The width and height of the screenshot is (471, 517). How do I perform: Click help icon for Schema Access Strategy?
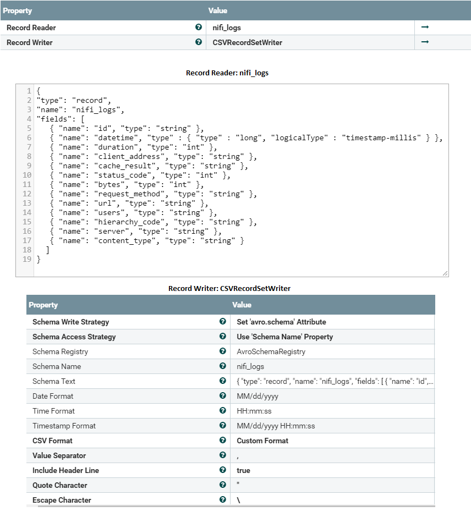point(223,337)
